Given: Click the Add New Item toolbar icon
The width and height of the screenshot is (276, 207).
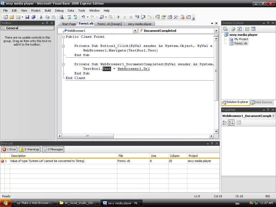Looking at the screenshot, I should 18,17.
